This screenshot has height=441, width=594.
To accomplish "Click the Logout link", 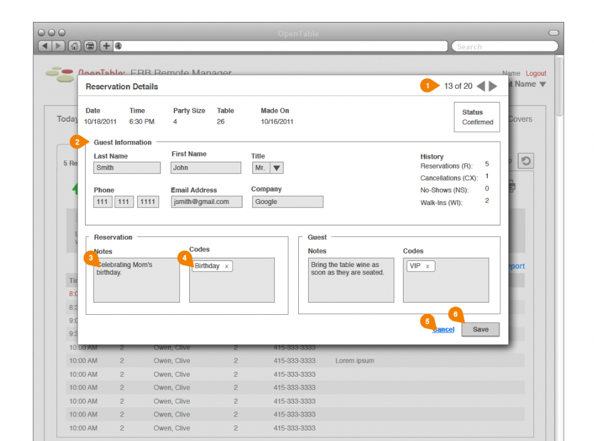I will coord(536,73).
